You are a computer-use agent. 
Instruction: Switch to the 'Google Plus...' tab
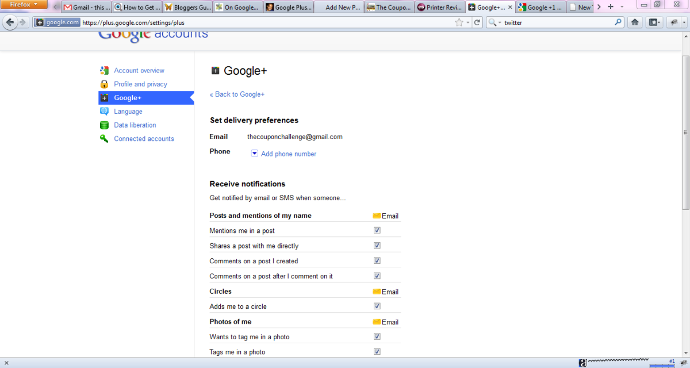point(288,7)
